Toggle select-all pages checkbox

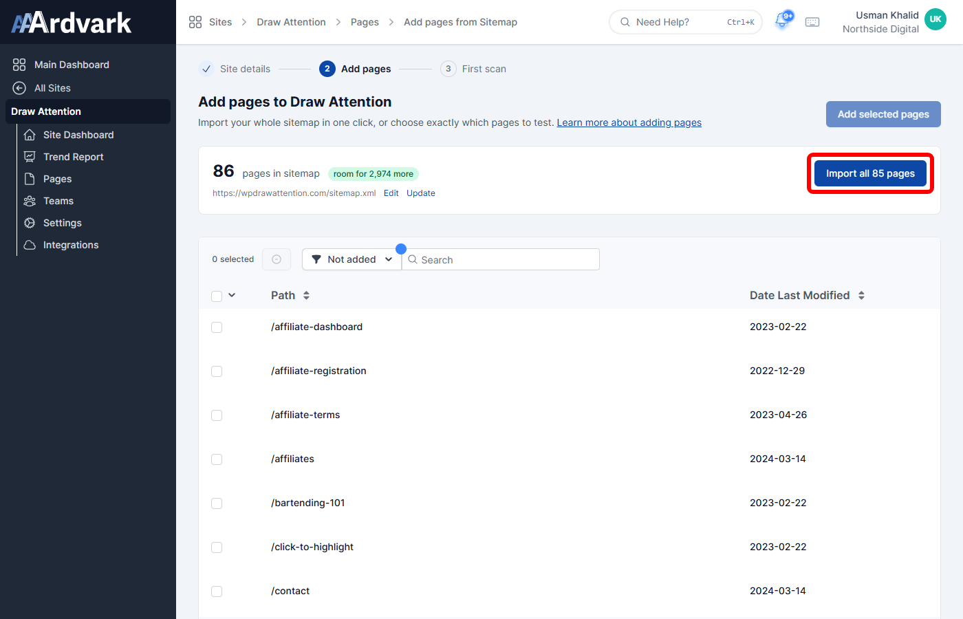pos(217,296)
